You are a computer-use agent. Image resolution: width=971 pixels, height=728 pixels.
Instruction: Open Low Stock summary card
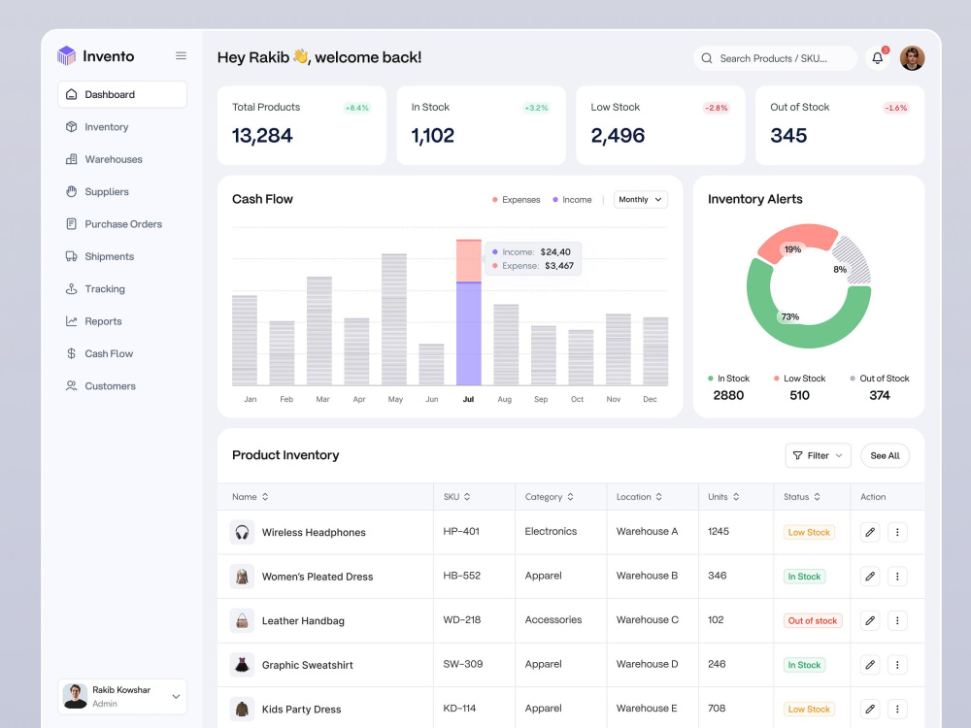coord(660,125)
